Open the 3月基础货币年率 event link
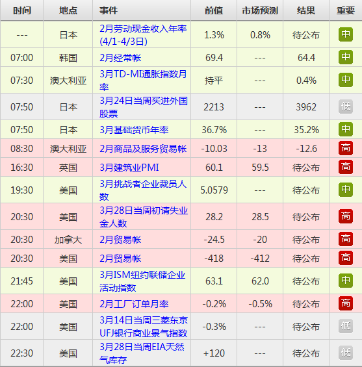 pos(134,130)
